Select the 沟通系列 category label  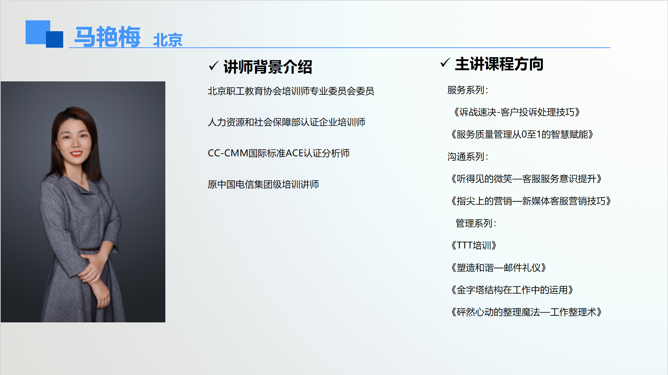point(467,157)
